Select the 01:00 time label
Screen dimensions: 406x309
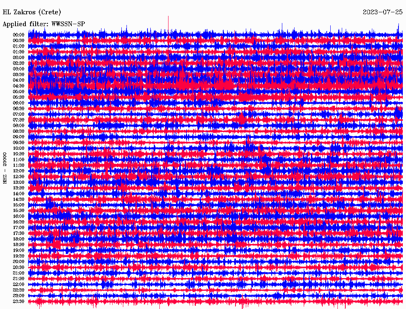pyautogui.click(x=19, y=46)
